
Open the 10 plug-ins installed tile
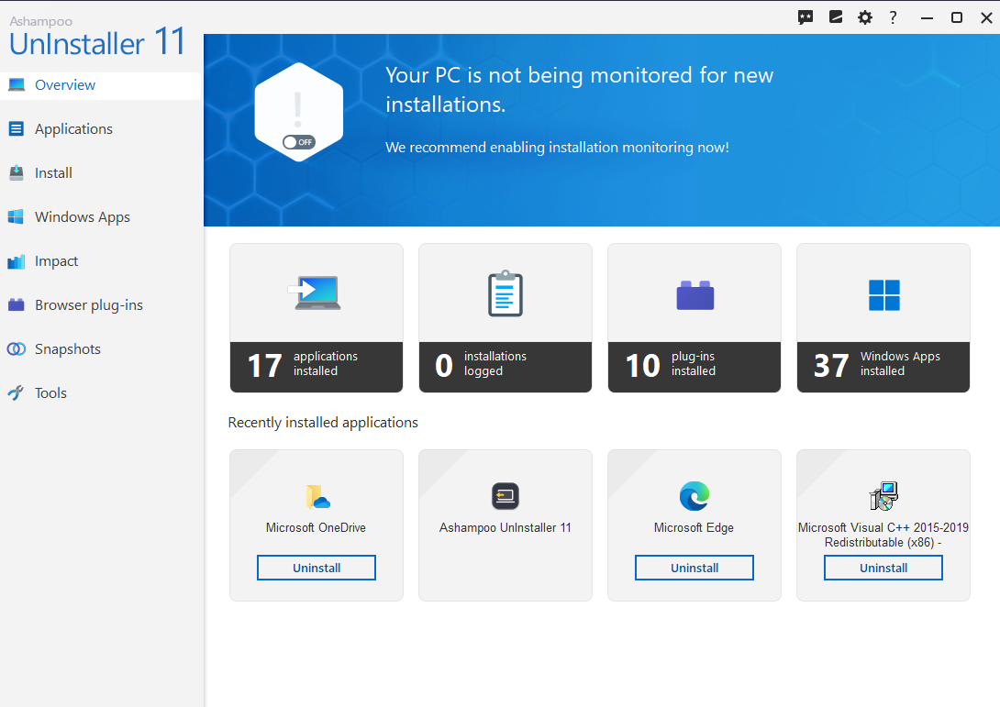694,318
